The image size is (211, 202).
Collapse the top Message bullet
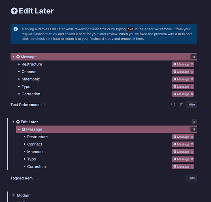tap(13, 57)
